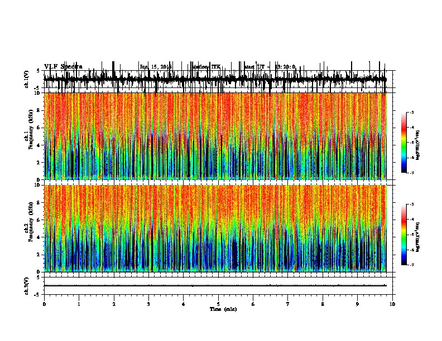
Task: Click time axis tick label 0
Action: pos(44,304)
